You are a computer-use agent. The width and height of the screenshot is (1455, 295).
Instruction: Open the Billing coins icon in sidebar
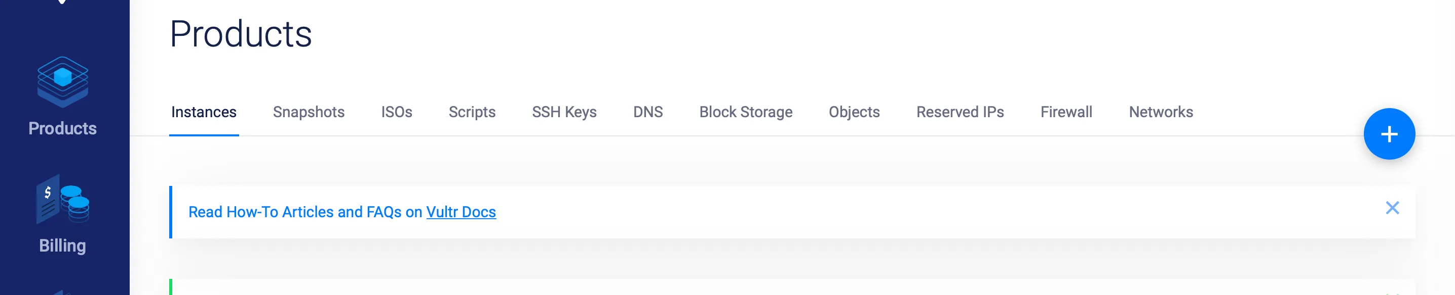click(x=63, y=200)
